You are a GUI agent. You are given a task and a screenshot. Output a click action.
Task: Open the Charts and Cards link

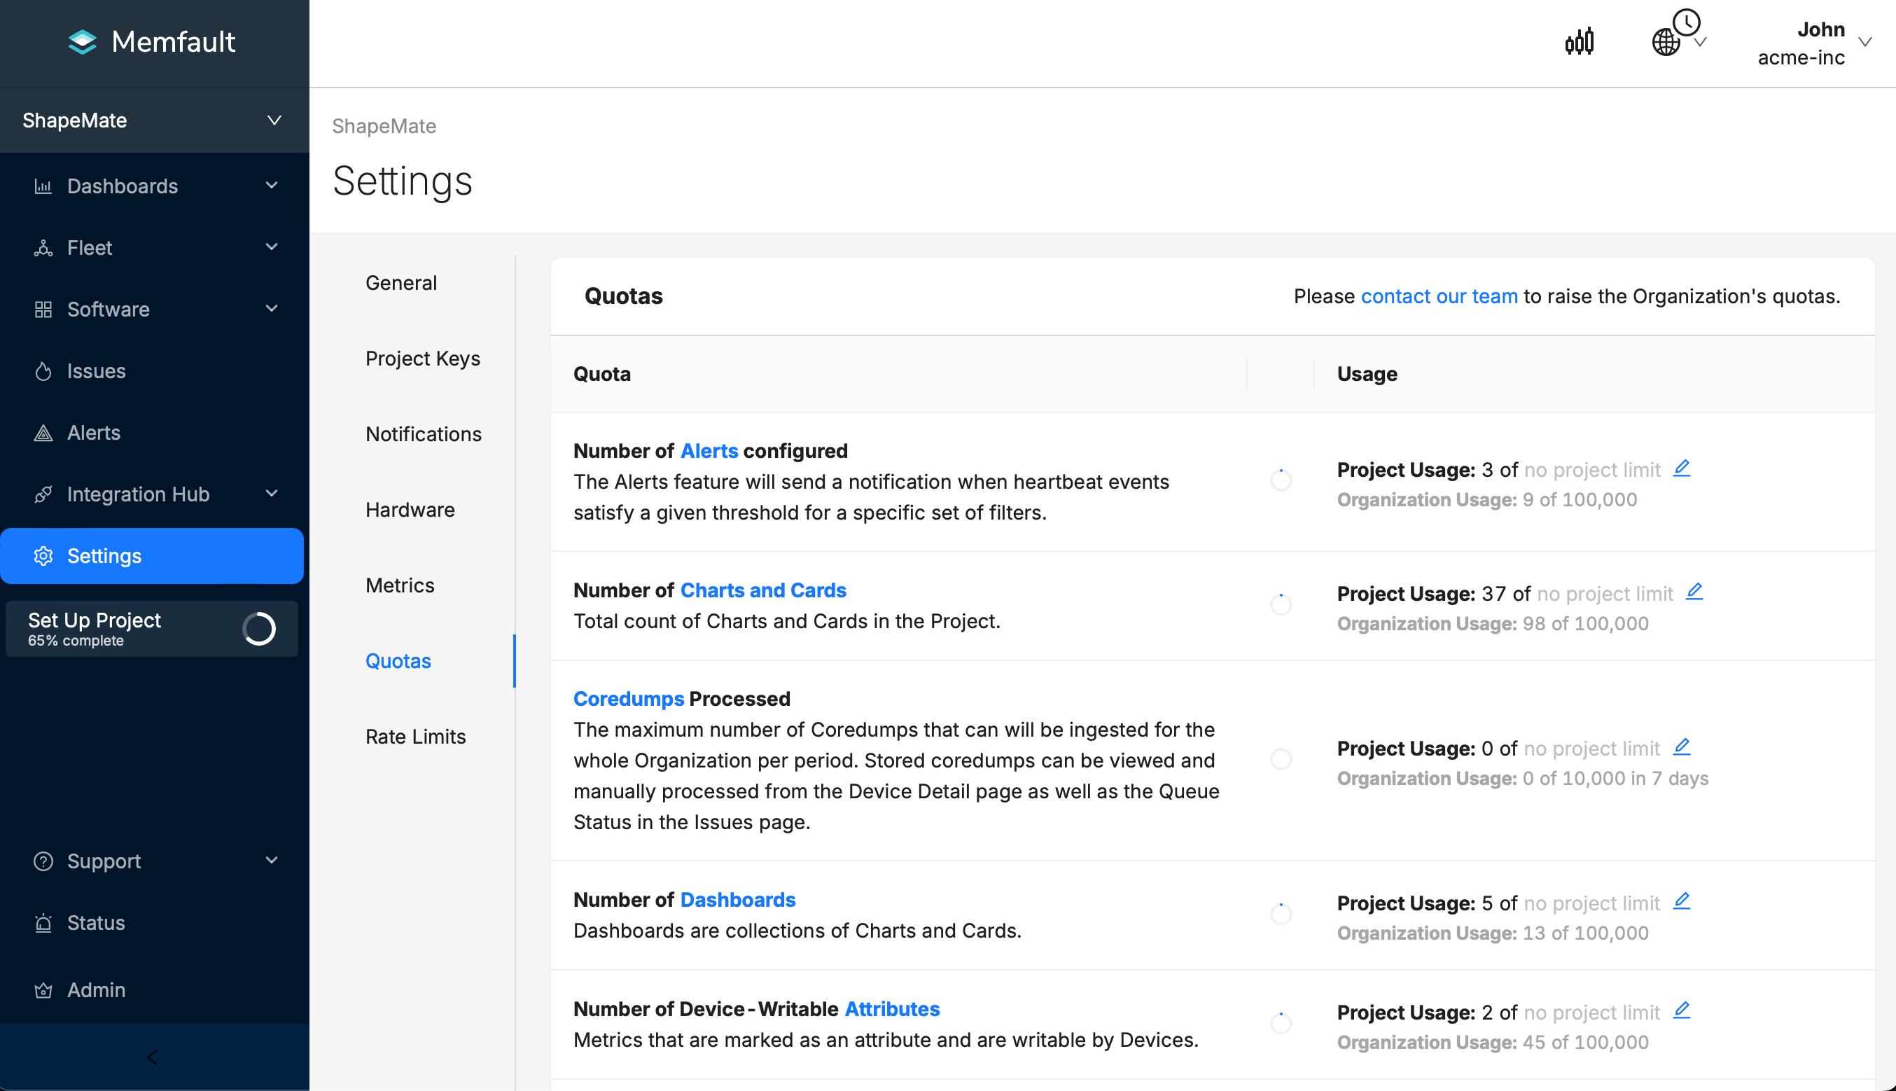coord(763,590)
